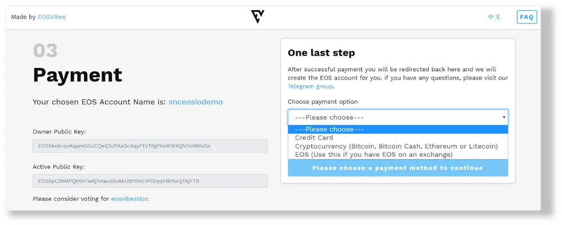The width and height of the screenshot is (562, 225).
Task: Follow the eosvibesbloc voting link
Action: coord(130,199)
